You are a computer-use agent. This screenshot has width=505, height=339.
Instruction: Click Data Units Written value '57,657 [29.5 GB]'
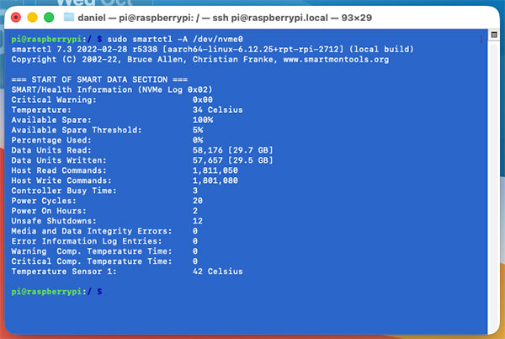(x=233, y=160)
